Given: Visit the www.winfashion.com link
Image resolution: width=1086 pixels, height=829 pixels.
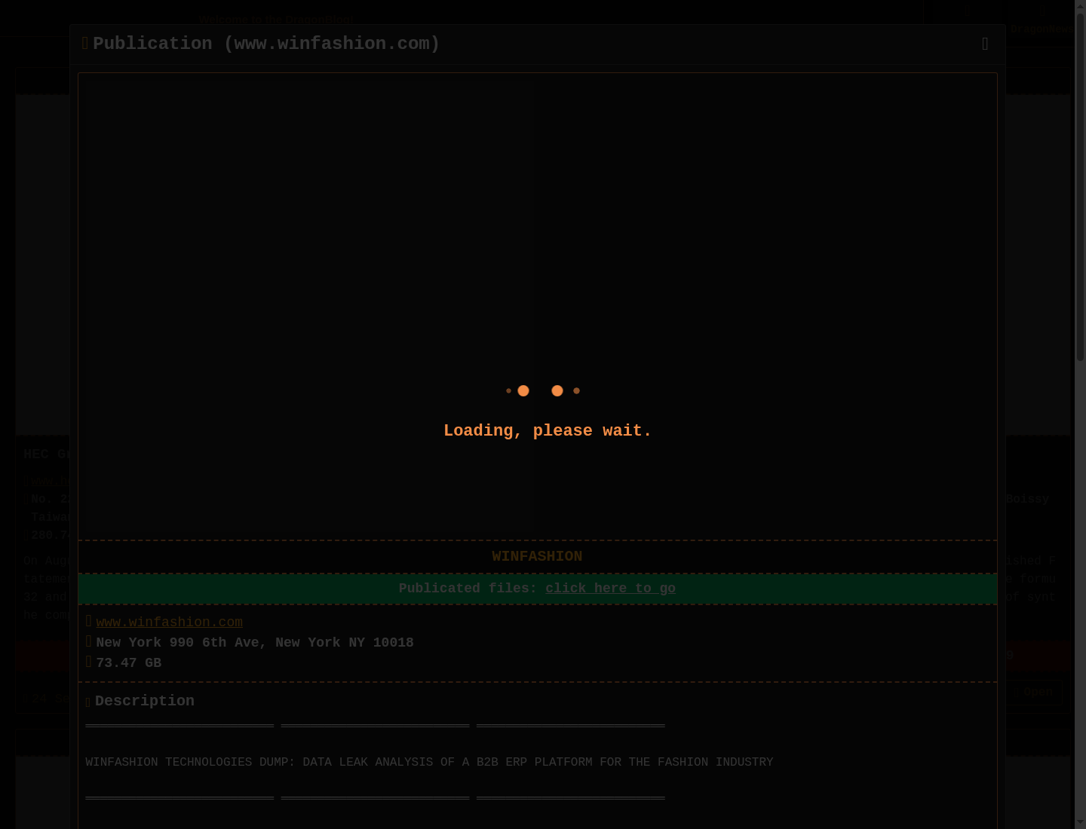Looking at the screenshot, I should [x=169, y=623].
